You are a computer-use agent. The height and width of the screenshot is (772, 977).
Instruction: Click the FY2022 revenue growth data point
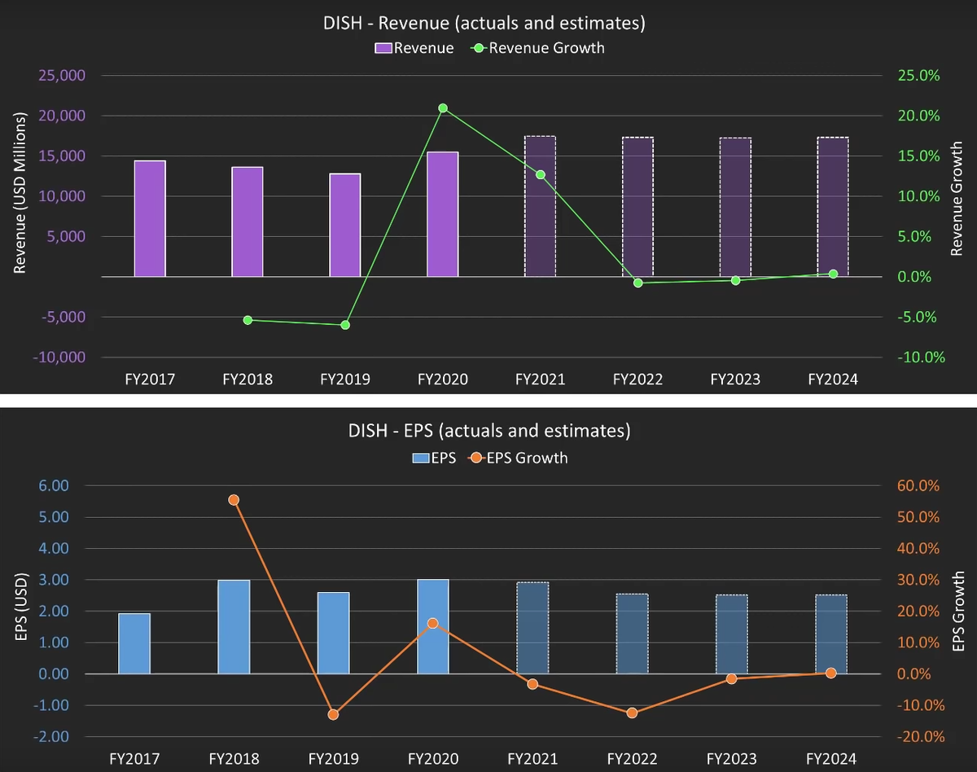(x=638, y=283)
